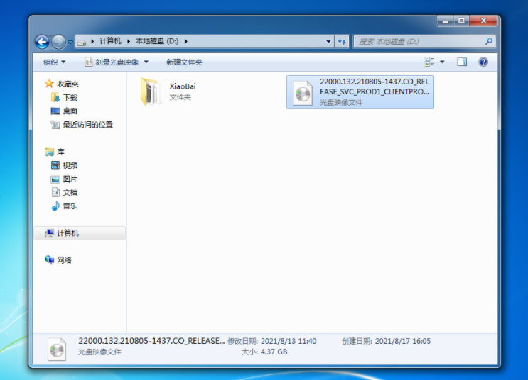This screenshot has height=380, width=528.
Task: Select 本地磁盘 (D:) breadcrumb segment
Action: click(x=157, y=41)
